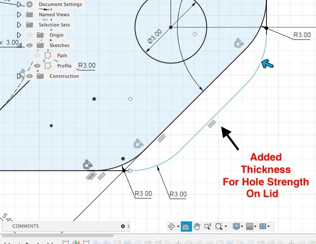This screenshot has height=244, width=316.
Task: Click the Zoom Window fit icon
Action: point(219,226)
